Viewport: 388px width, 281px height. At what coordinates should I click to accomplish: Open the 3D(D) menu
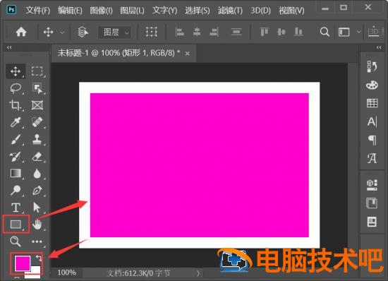(260, 11)
